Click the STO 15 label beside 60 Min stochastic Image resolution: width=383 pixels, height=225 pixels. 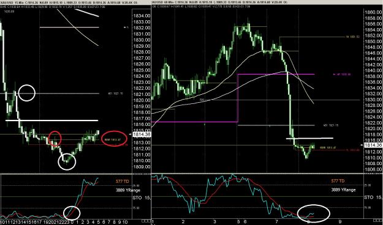[373, 197]
